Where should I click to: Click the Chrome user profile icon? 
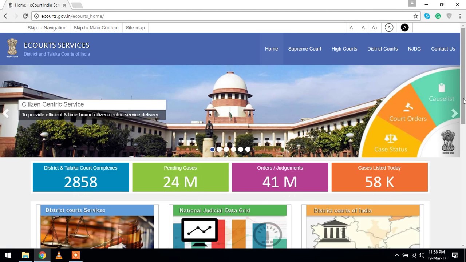tap(412, 3)
